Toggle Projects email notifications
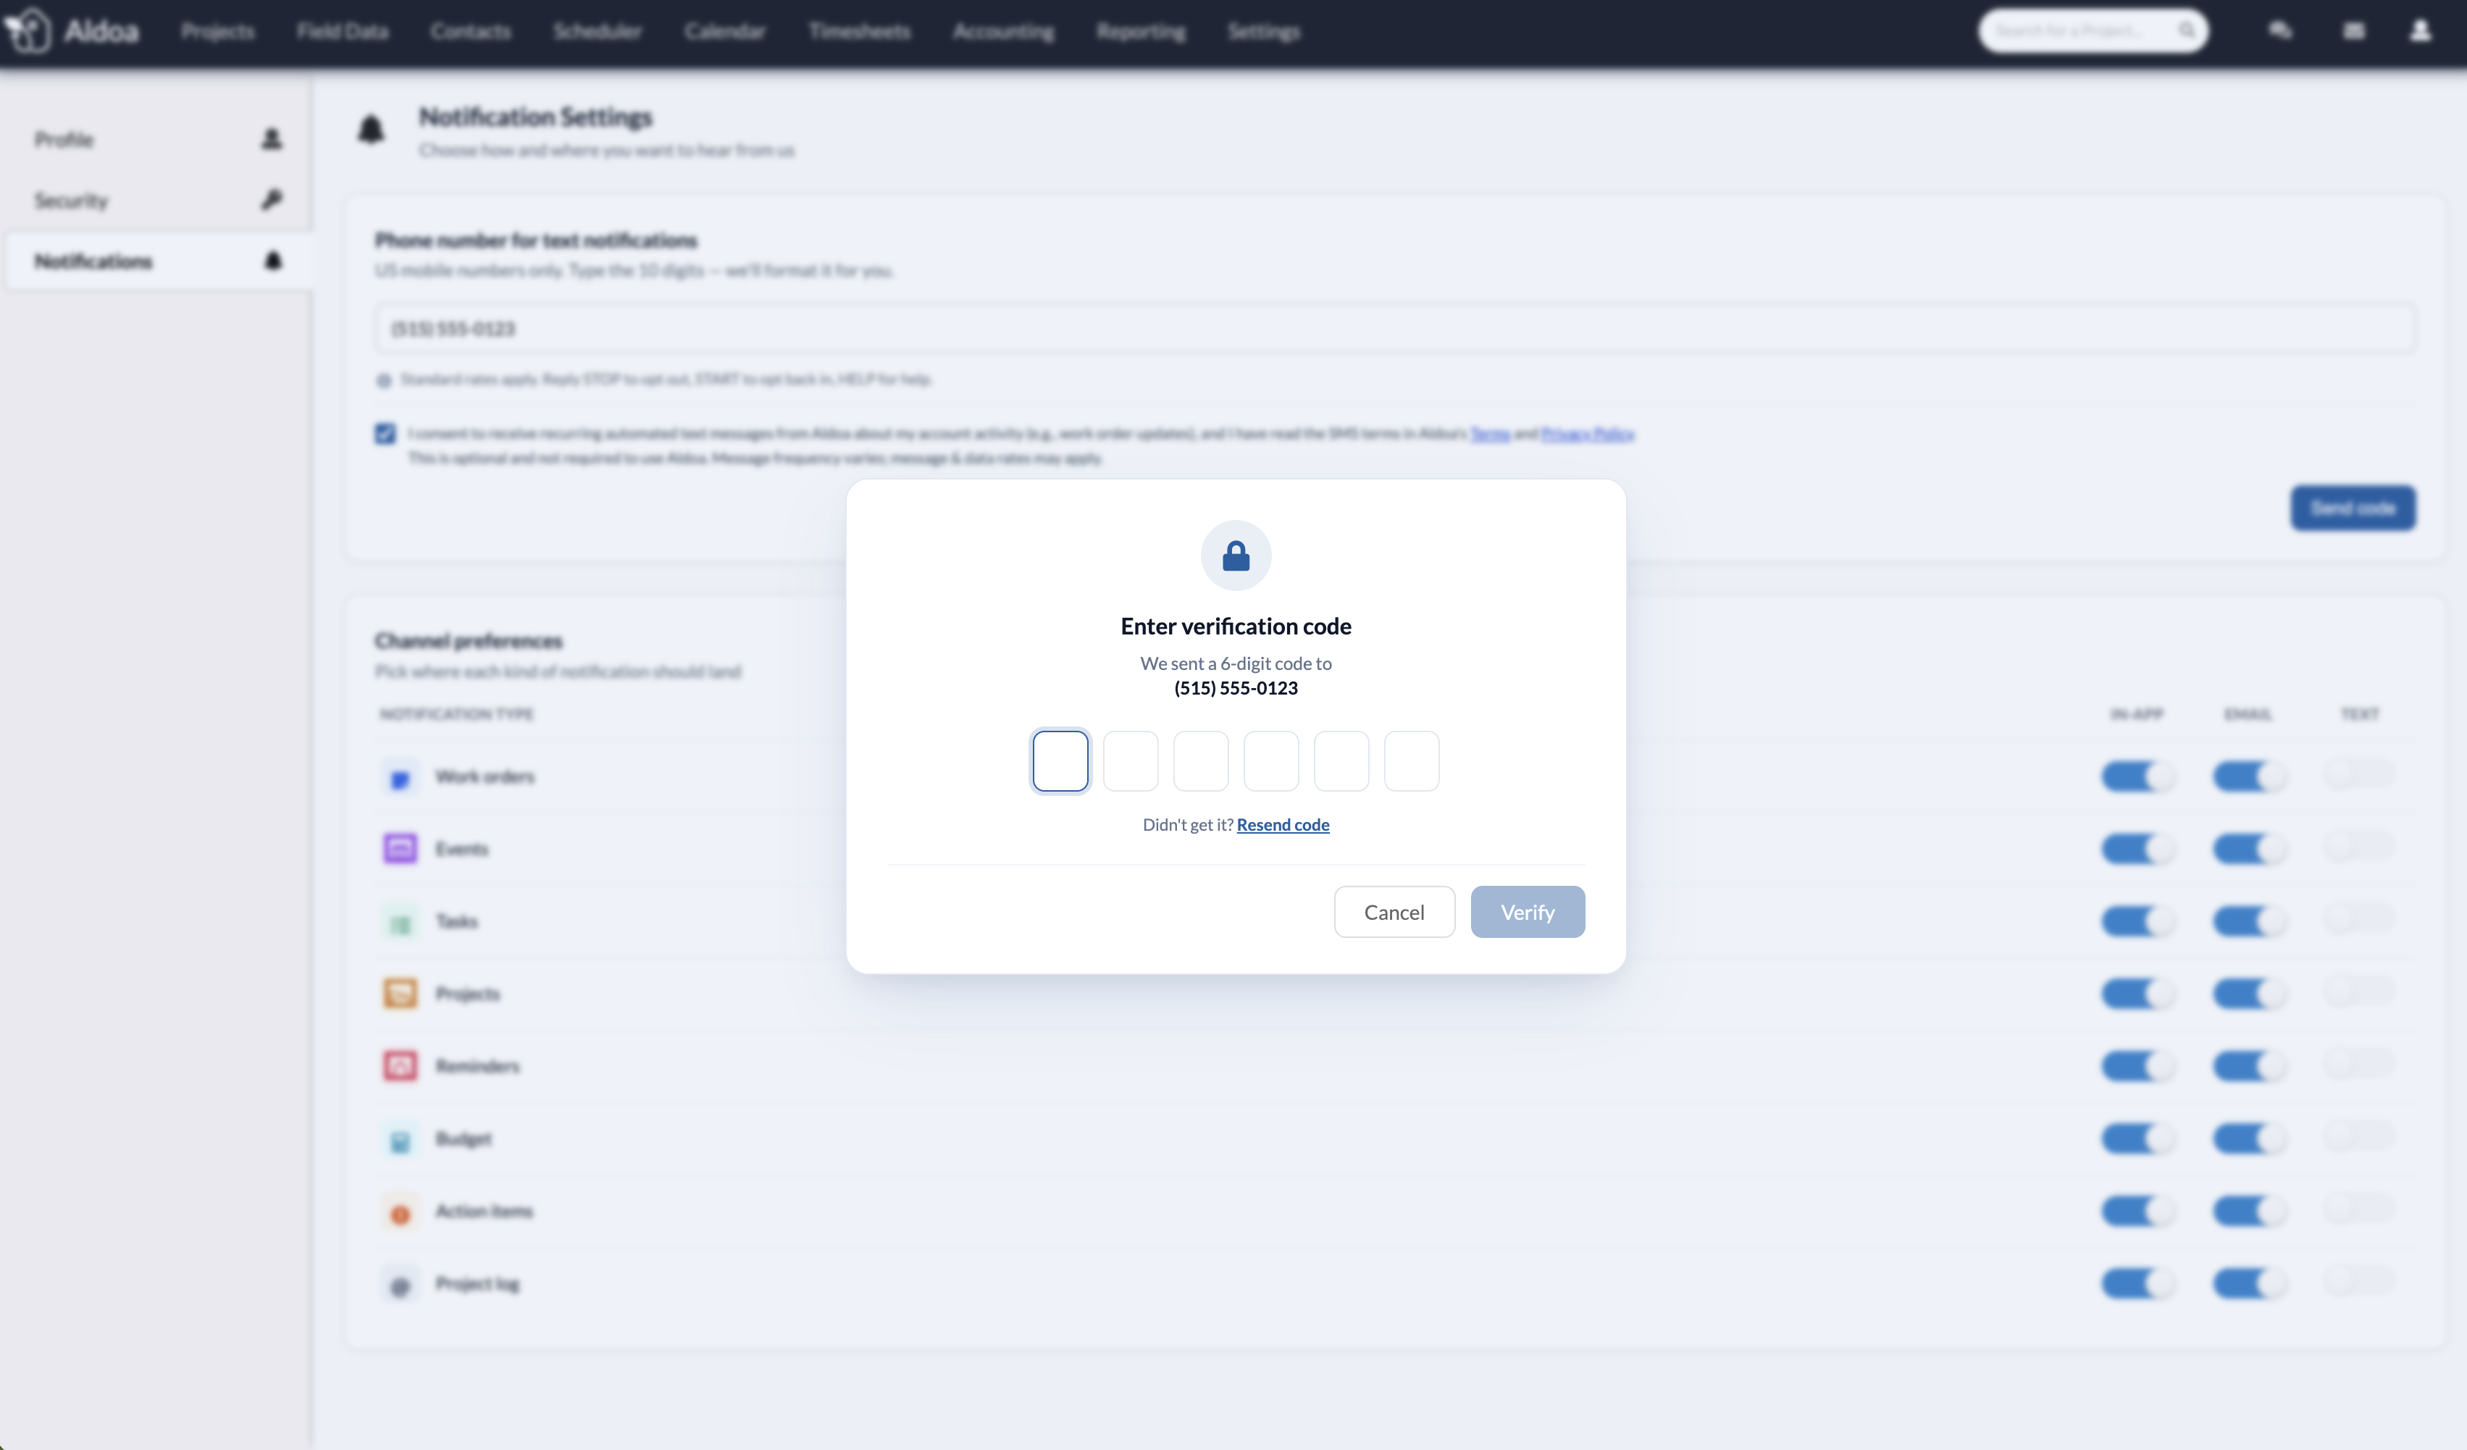This screenshot has height=1450, width=2467. [x=2249, y=994]
